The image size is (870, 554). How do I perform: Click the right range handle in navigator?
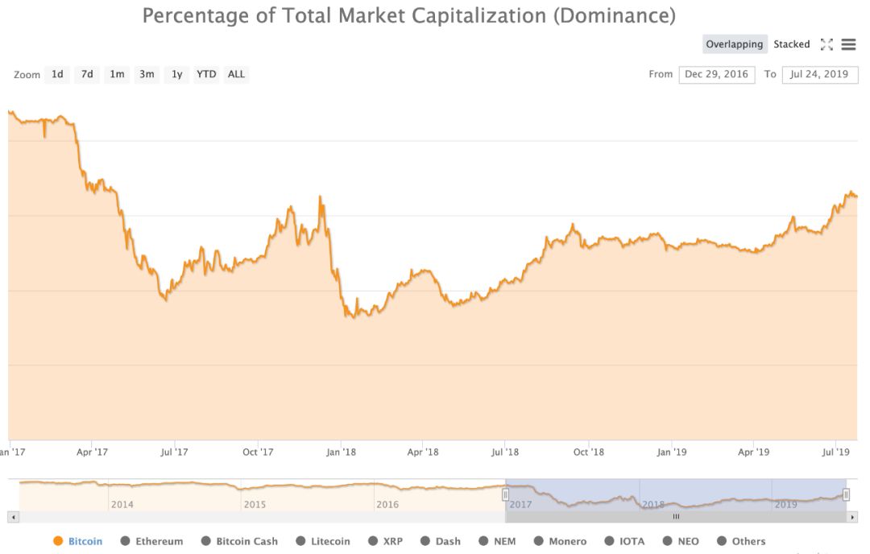click(846, 494)
